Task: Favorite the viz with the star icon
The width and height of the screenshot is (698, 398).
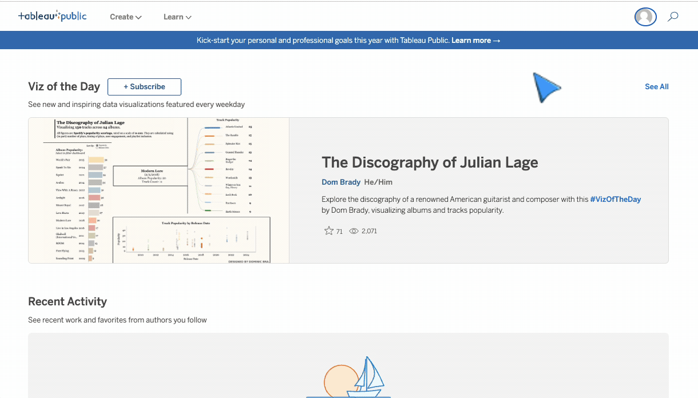Action: point(329,231)
